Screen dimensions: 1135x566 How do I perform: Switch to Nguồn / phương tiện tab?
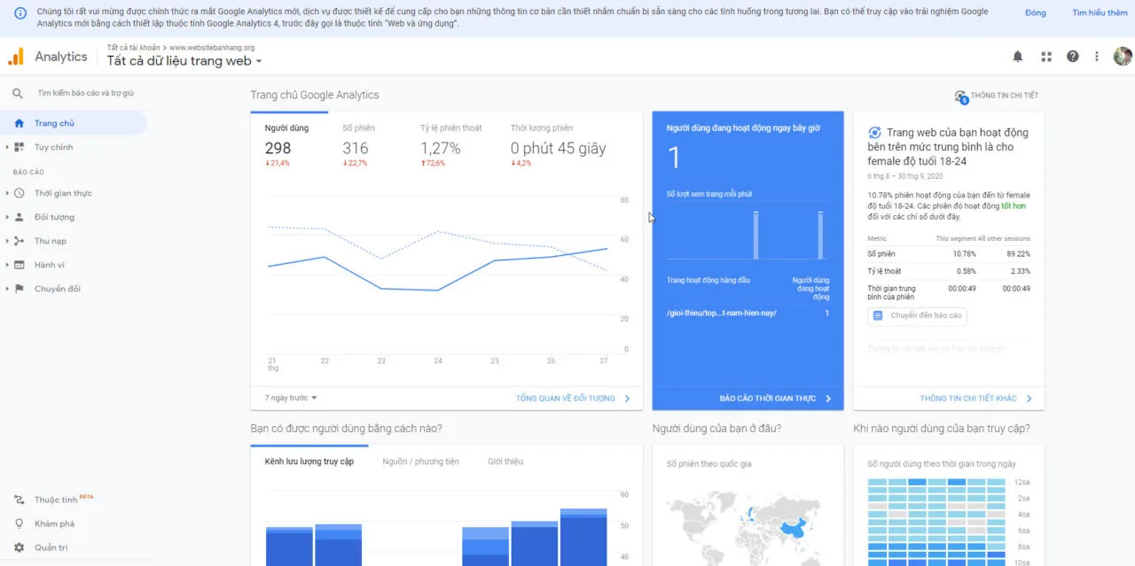tap(421, 461)
